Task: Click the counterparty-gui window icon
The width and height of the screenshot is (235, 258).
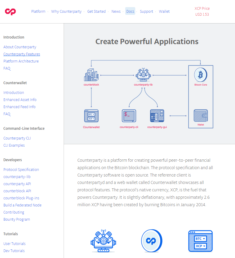Action: [x=157, y=116]
